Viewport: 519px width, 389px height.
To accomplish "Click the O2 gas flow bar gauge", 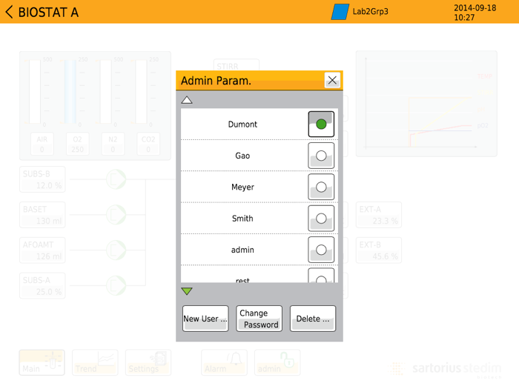I will pos(70,92).
